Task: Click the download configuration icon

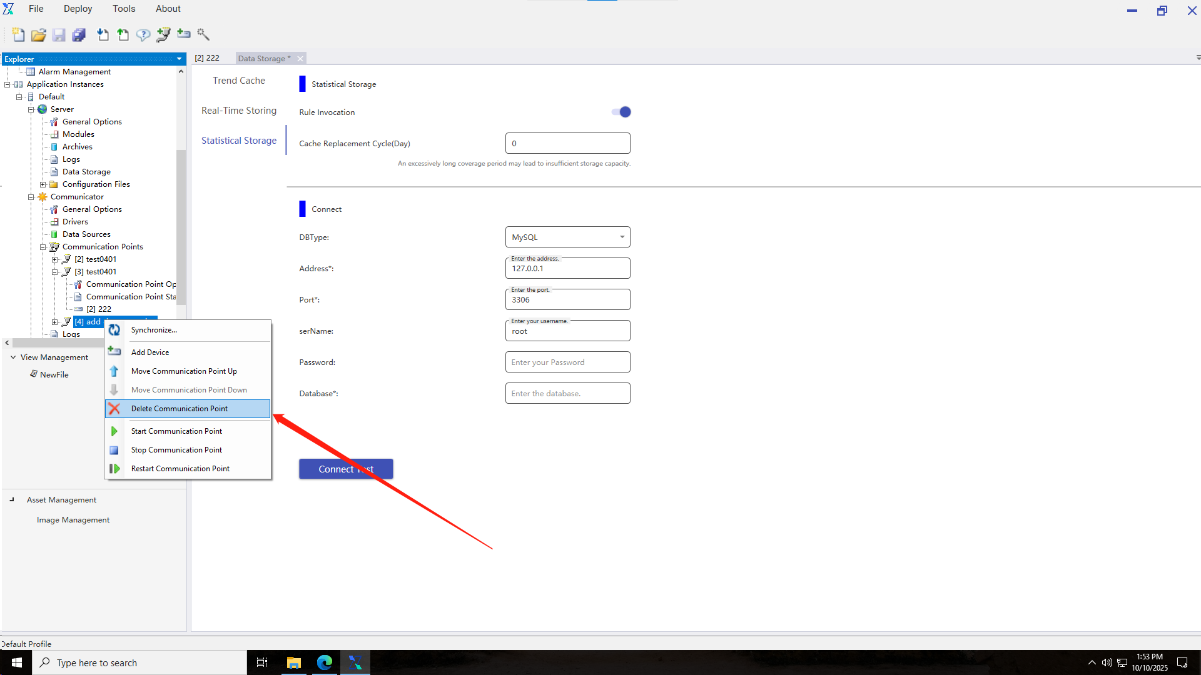Action: [103, 35]
